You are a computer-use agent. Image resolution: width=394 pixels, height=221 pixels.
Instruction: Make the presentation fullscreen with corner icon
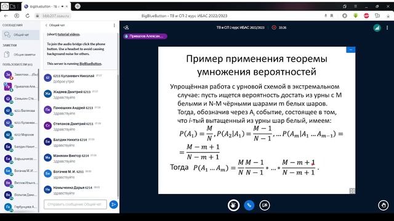352,191
